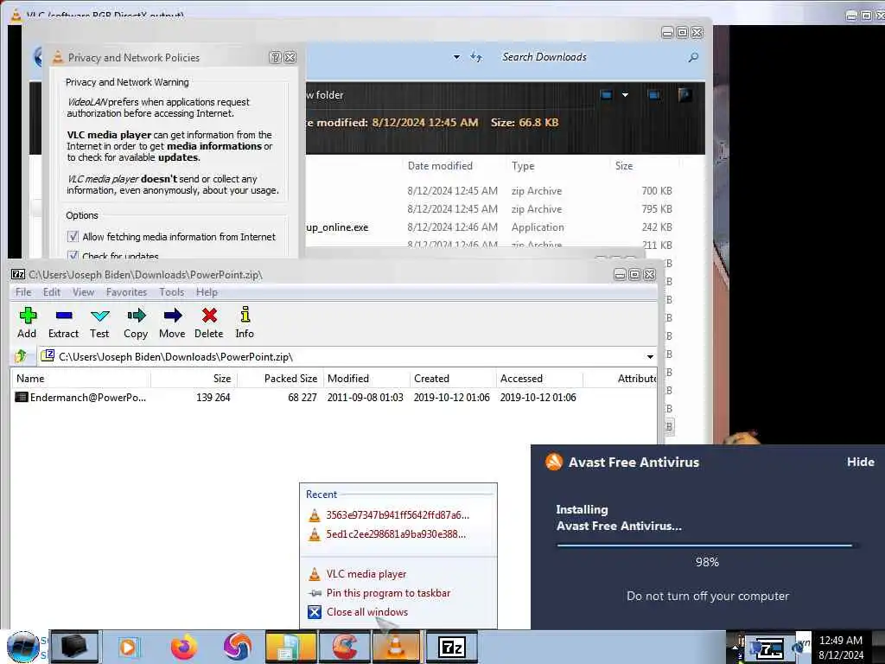Toggle the Check for updates checkbox
The height and width of the screenshot is (664, 885).
coord(73,255)
